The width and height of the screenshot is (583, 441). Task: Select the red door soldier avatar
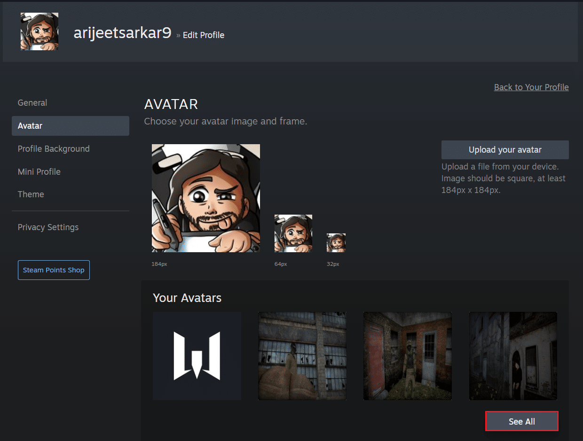[x=408, y=356]
